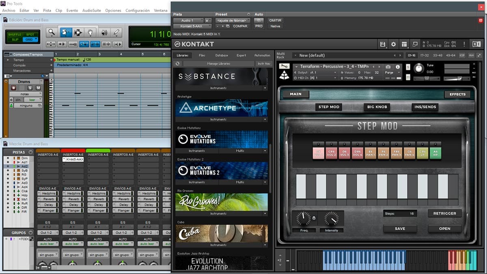
Task: Click the libraries refresh icon
Action: point(177,63)
